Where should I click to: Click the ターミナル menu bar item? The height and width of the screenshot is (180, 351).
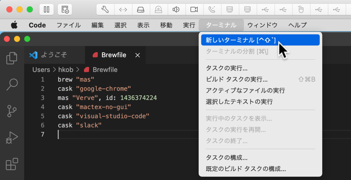[221, 25]
